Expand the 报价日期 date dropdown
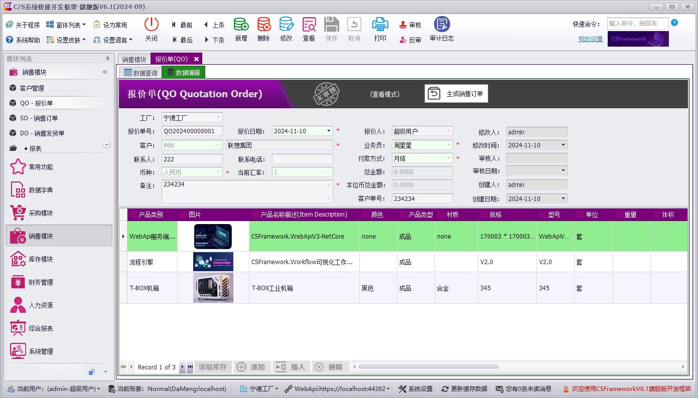The image size is (698, 398). [329, 131]
